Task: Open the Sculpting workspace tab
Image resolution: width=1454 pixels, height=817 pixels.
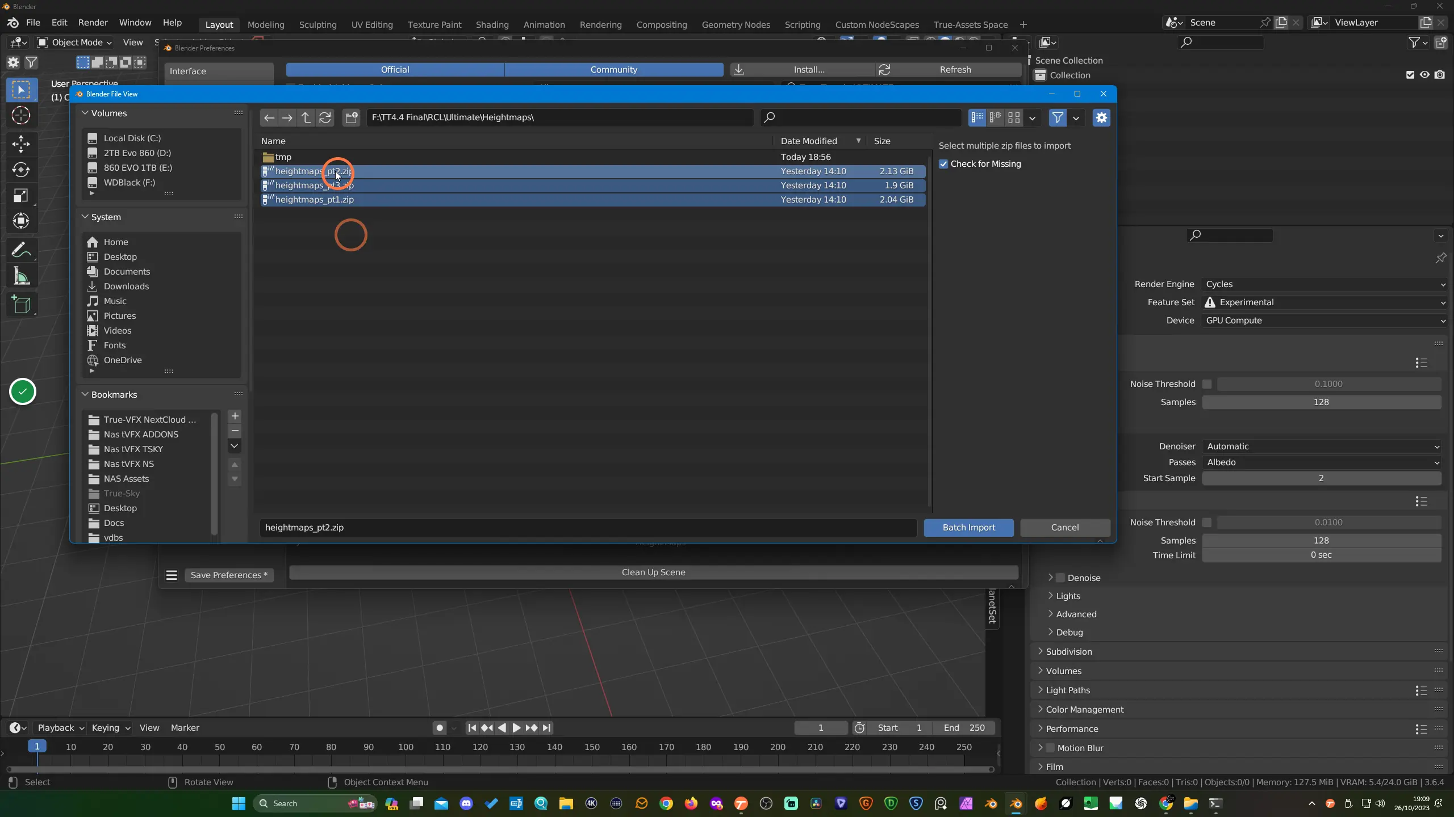Action: tap(317, 24)
